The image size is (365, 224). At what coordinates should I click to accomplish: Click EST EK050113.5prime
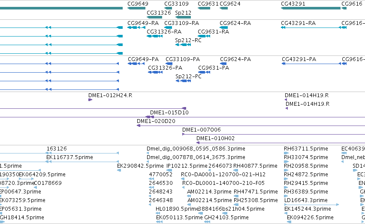click(x=179, y=218)
